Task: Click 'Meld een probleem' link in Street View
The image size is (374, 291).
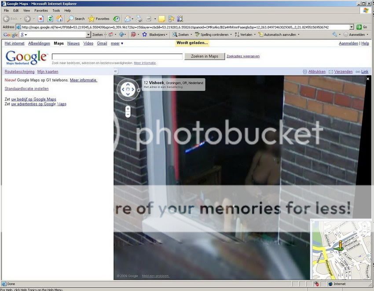Action: click(155, 276)
